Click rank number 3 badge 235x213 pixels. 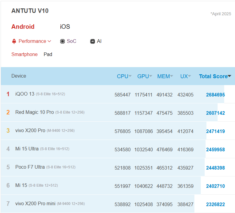click(x=8, y=131)
